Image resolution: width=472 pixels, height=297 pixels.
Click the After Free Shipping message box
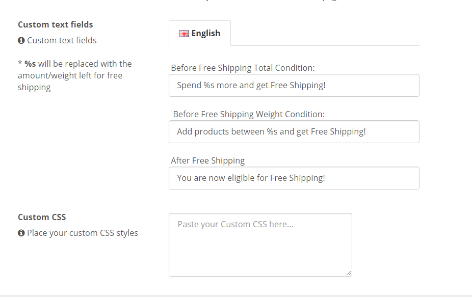click(294, 178)
